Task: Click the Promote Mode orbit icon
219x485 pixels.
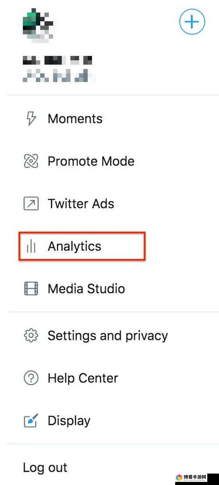Action: pos(31,161)
